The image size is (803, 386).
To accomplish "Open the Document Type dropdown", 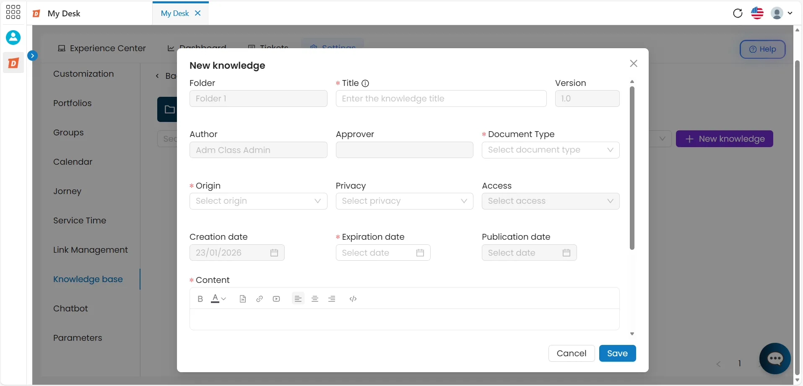I will tap(551, 150).
